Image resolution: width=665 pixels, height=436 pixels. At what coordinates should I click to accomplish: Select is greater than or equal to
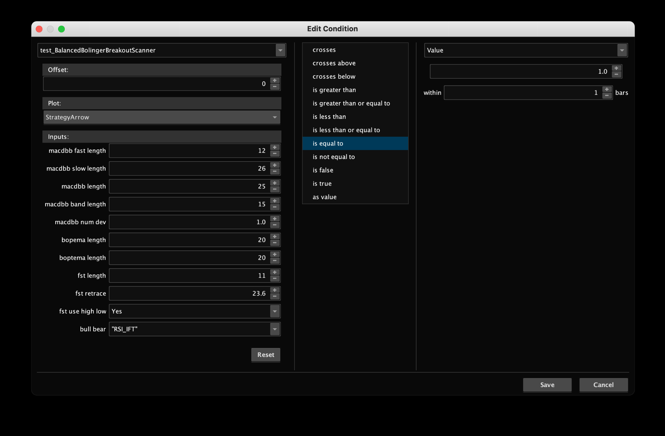point(355,103)
